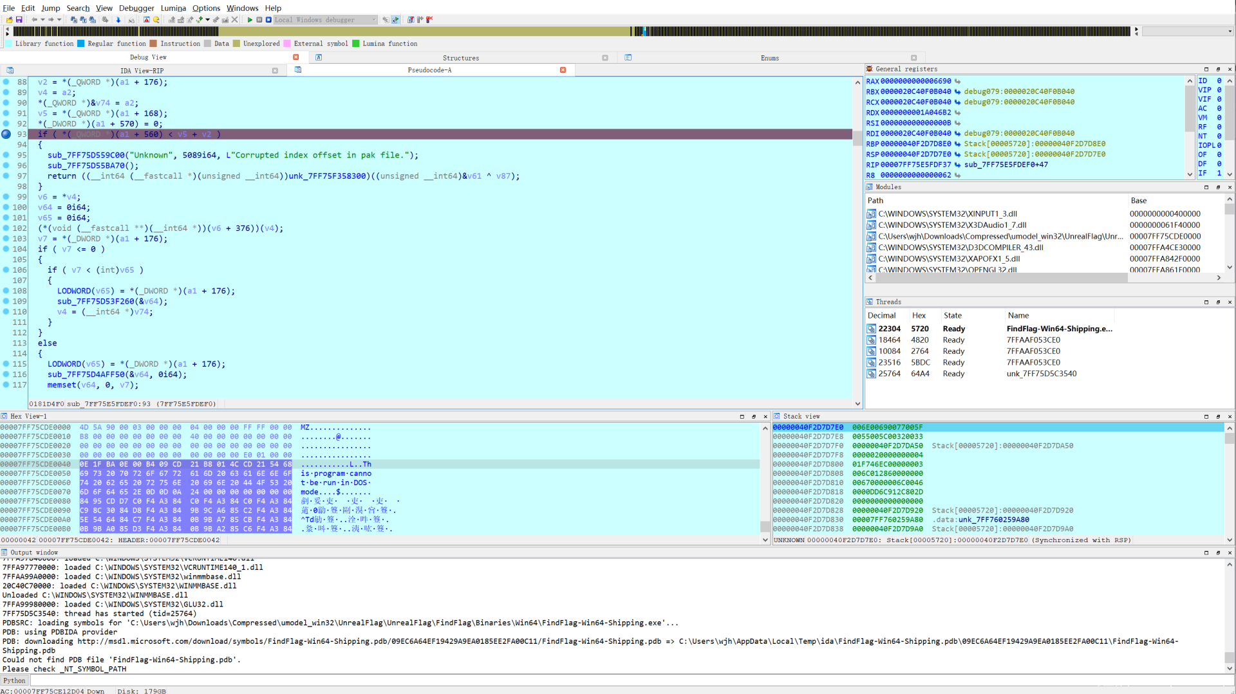Open the Local Windows debugger dropdown
The height and width of the screenshot is (694, 1236).
tap(373, 20)
